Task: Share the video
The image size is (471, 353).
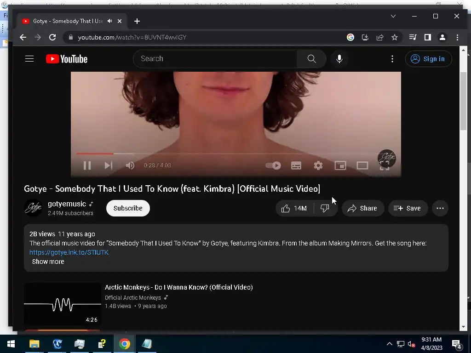Action: click(363, 208)
